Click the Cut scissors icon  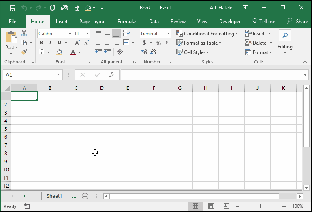click(x=24, y=33)
